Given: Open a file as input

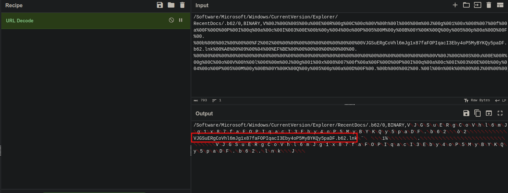Looking at the screenshot, I should coord(478,5).
